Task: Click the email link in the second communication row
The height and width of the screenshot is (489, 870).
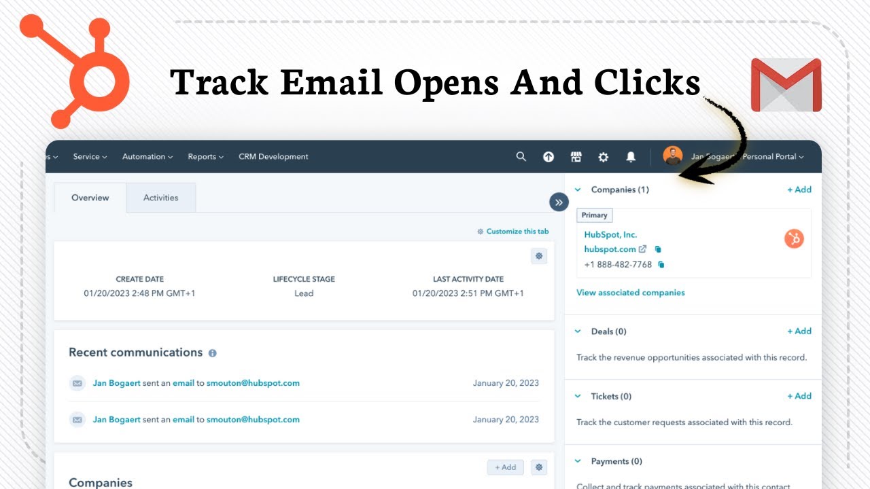Action: click(x=184, y=420)
